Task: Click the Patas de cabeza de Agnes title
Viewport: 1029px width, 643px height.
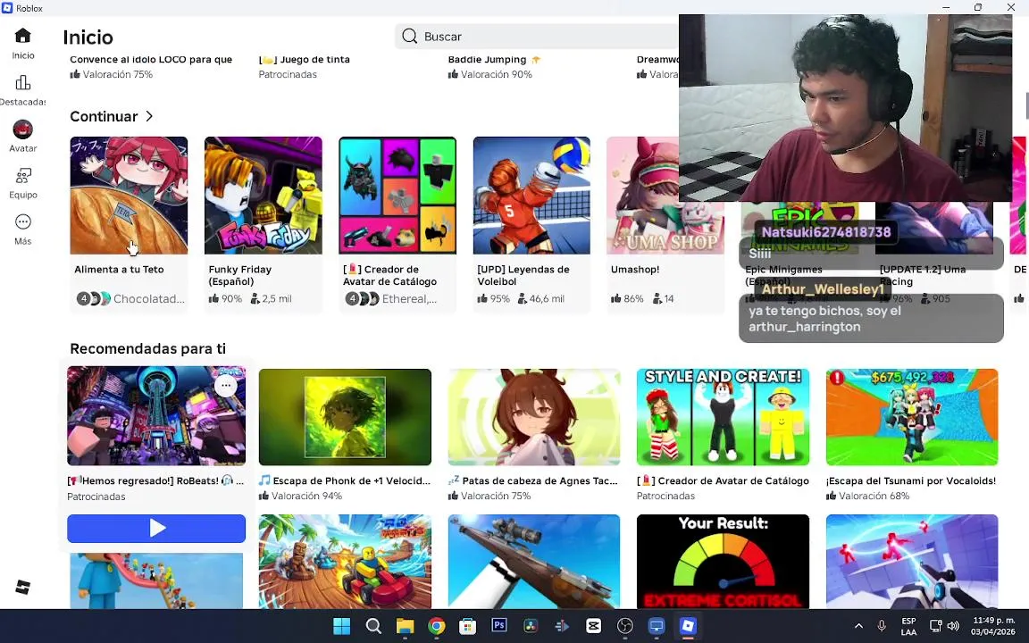Action: pyautogui.click(x=533, y=481)
